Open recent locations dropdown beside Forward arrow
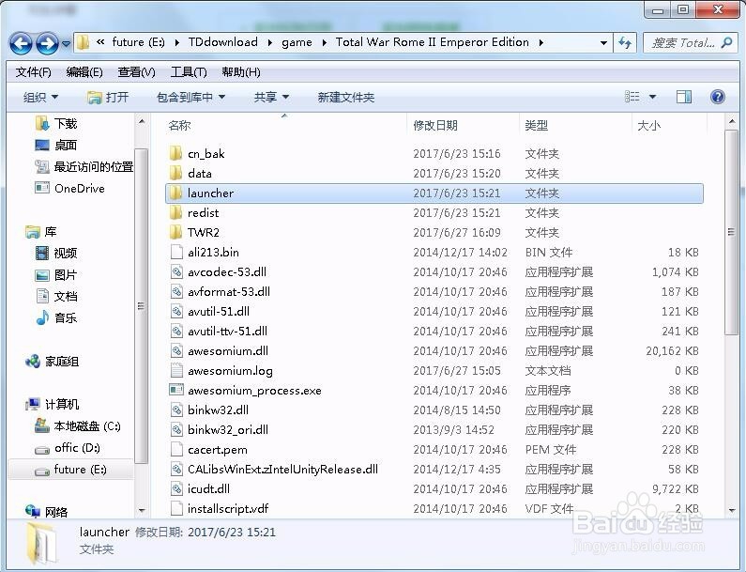 coord(66,44)
